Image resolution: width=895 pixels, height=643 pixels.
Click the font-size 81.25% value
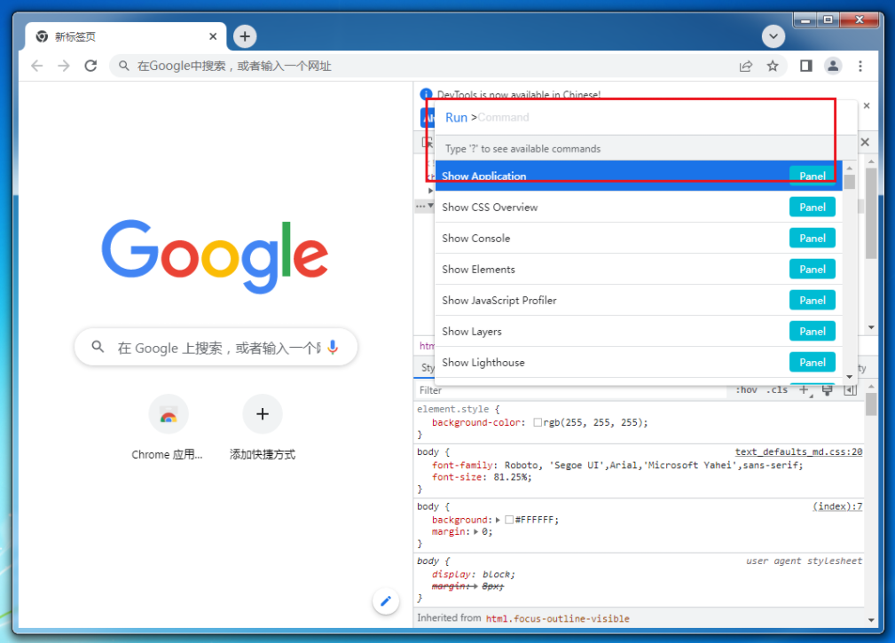[x=512, y=477]
